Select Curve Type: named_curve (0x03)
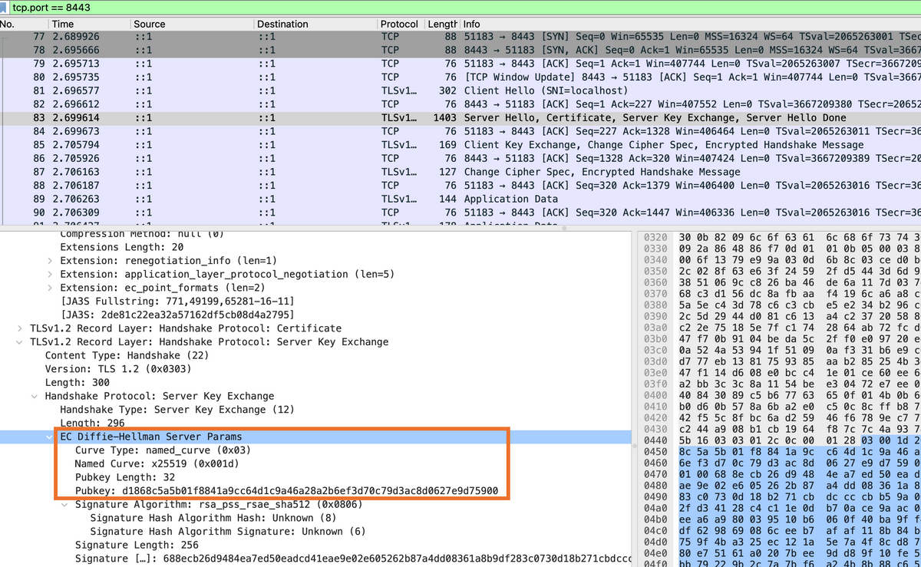921x567 pixels. point(163,450)
